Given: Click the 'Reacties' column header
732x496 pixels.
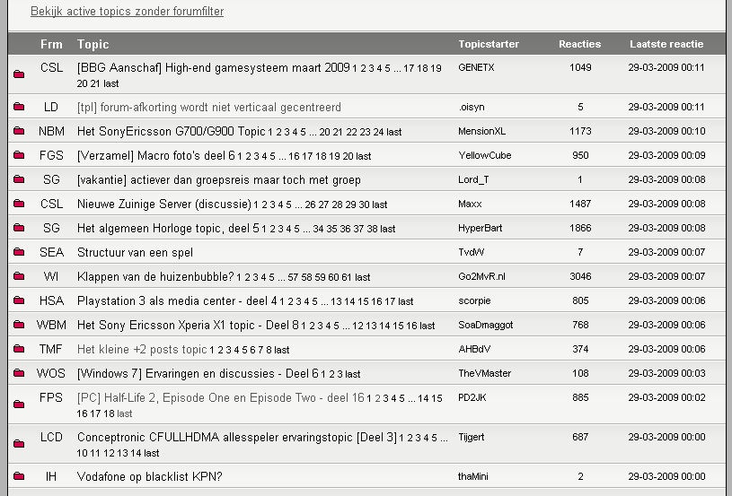Looking at the screenshot, I should click(x=579, y=44).
